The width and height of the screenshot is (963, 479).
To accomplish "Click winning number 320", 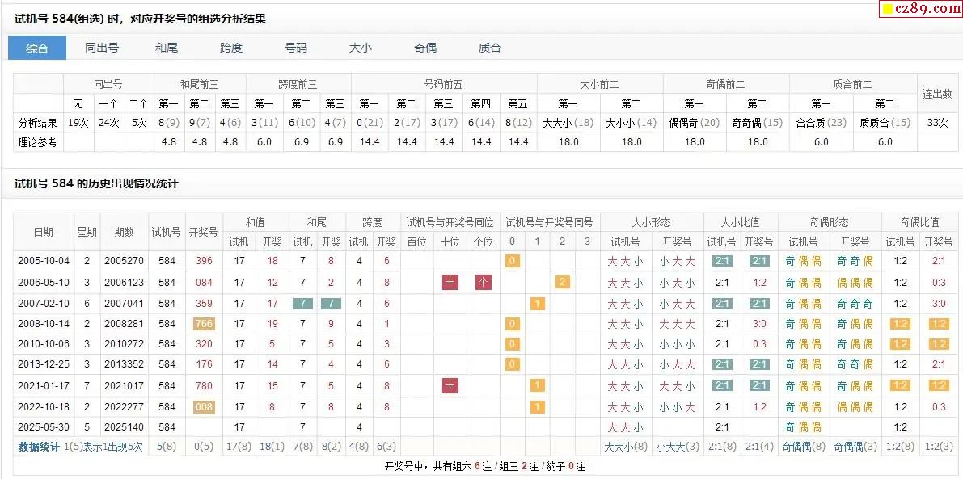I will (x=204, y=344).
